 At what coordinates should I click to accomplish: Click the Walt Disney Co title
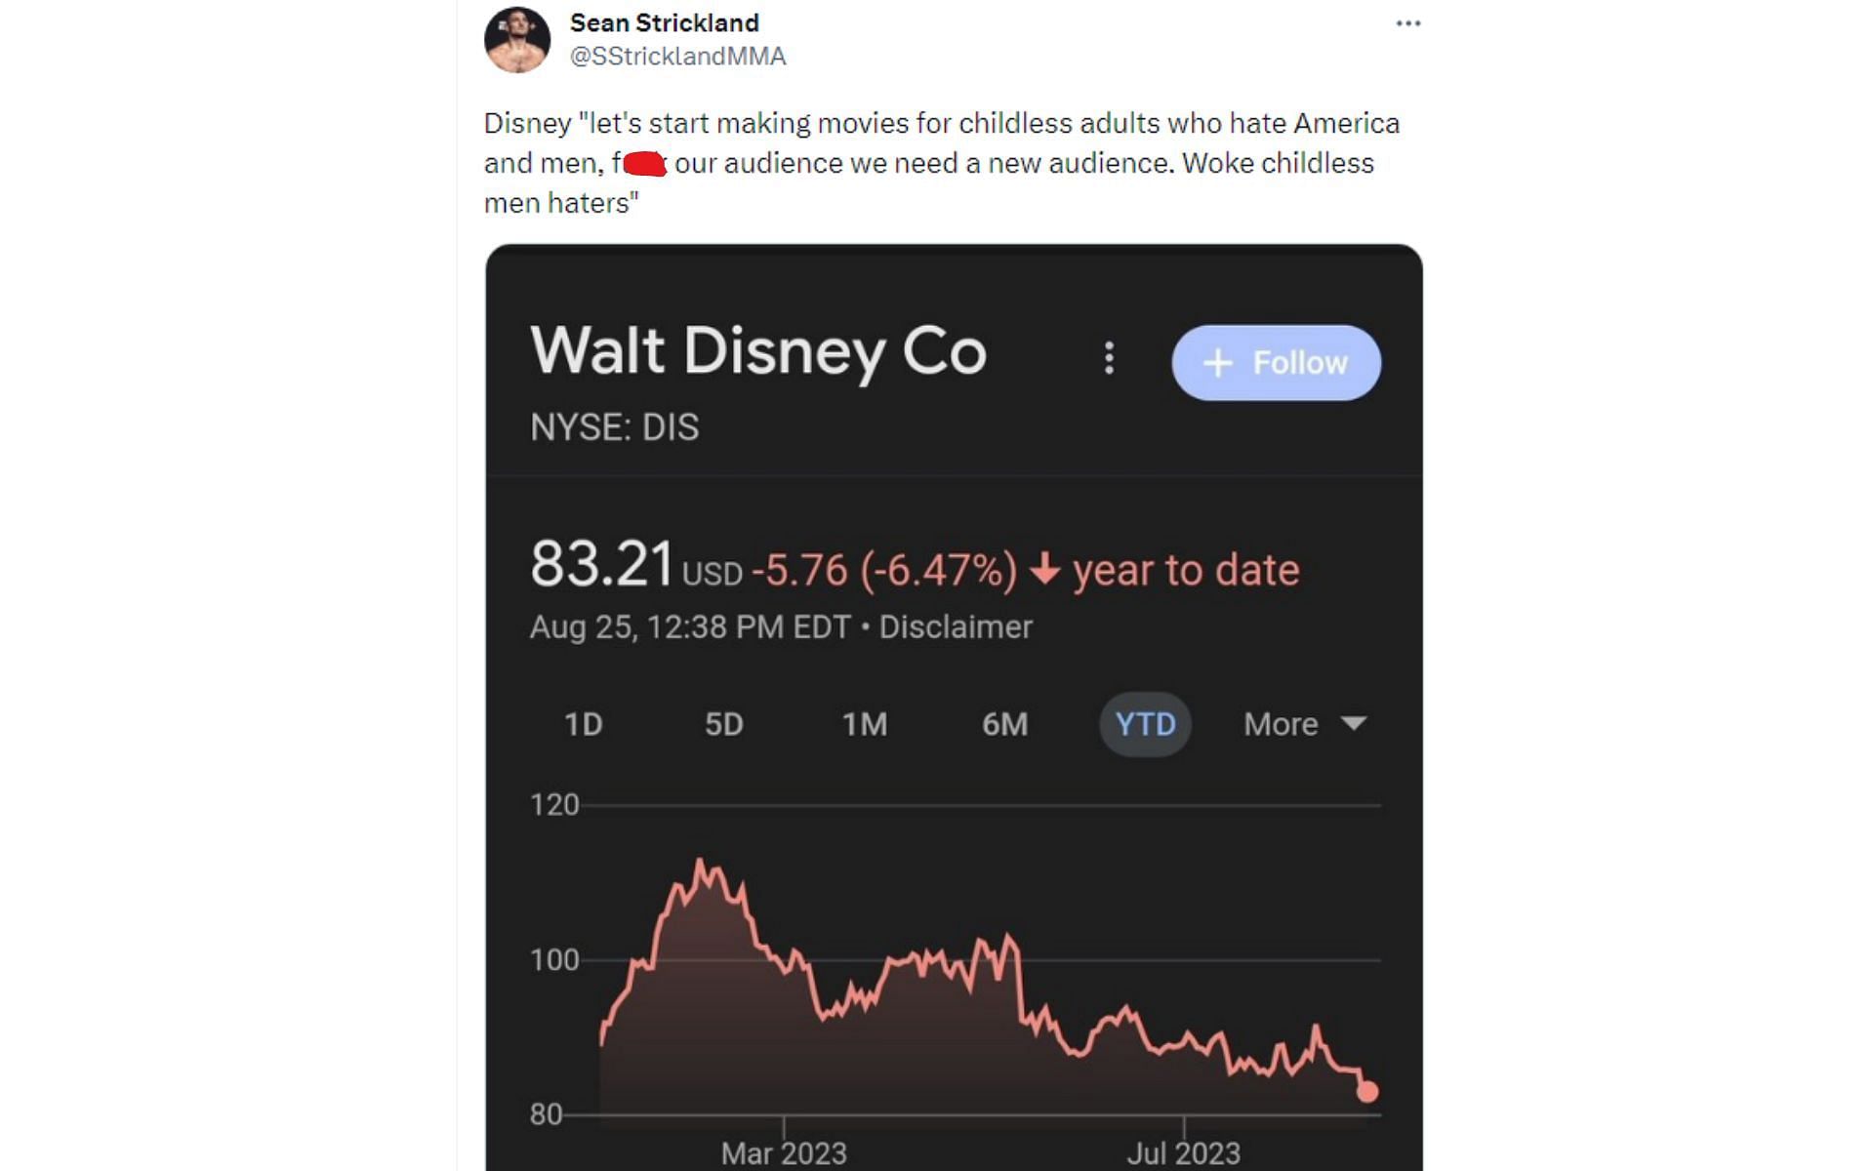758,351
